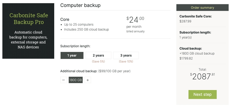
Task: Click the Save 10% discount label
Action: tap(126, 61)
